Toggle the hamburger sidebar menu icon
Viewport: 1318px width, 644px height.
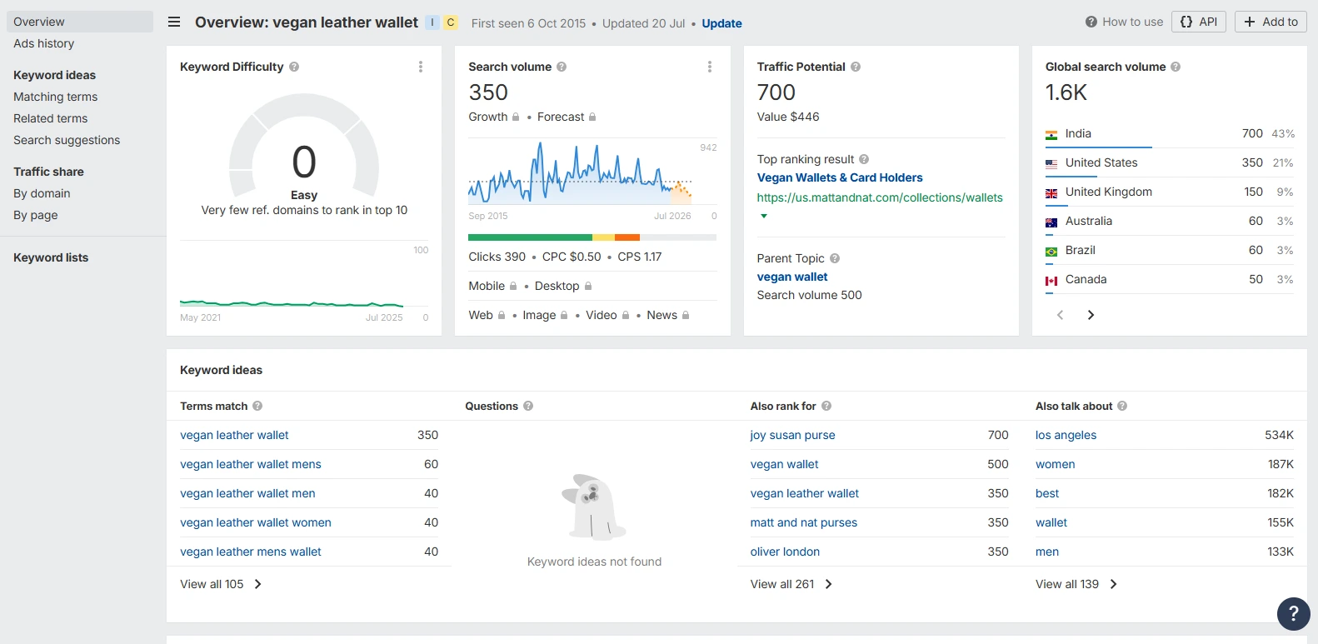(x=174, y=22)
